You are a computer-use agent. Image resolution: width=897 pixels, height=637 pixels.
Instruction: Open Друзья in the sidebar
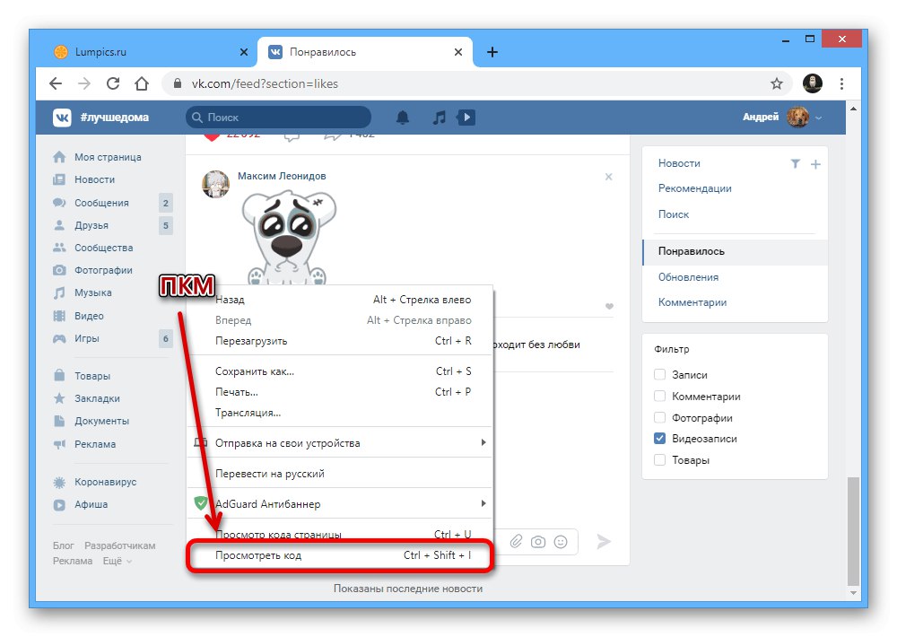pos(91,225)
